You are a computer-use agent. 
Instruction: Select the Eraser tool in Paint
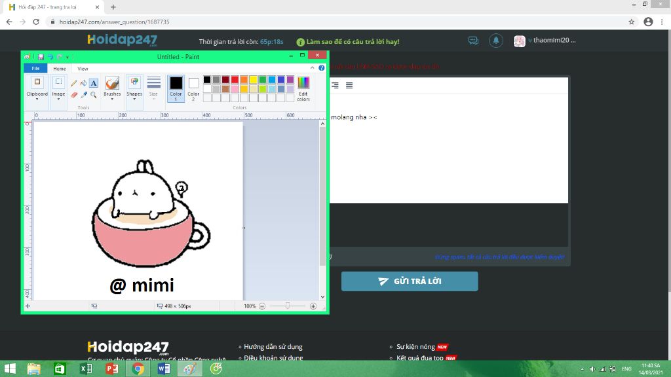pos(73,95)
